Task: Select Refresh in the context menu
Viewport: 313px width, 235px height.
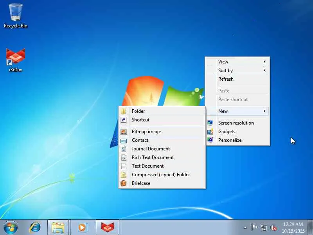Action: [x=237, y=79]
